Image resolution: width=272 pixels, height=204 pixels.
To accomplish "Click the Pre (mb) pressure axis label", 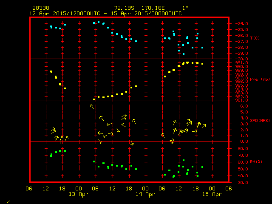I will (x=260, y=79).
